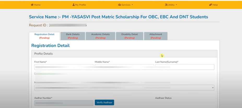Click the Utility tools icon
This screenshot has width=242, height=108.
pos(166,5)
